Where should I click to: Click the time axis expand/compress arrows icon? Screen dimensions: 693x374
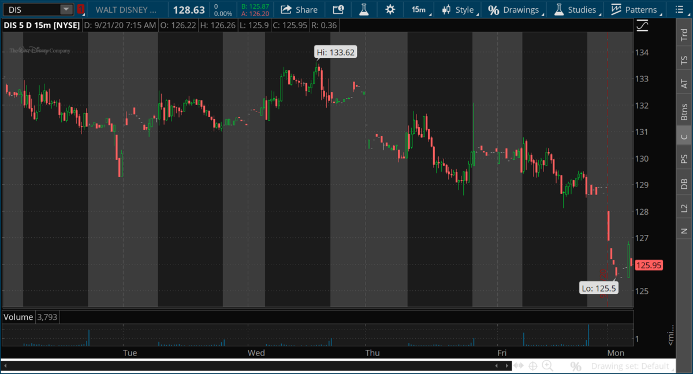click(x=519, y=366)
